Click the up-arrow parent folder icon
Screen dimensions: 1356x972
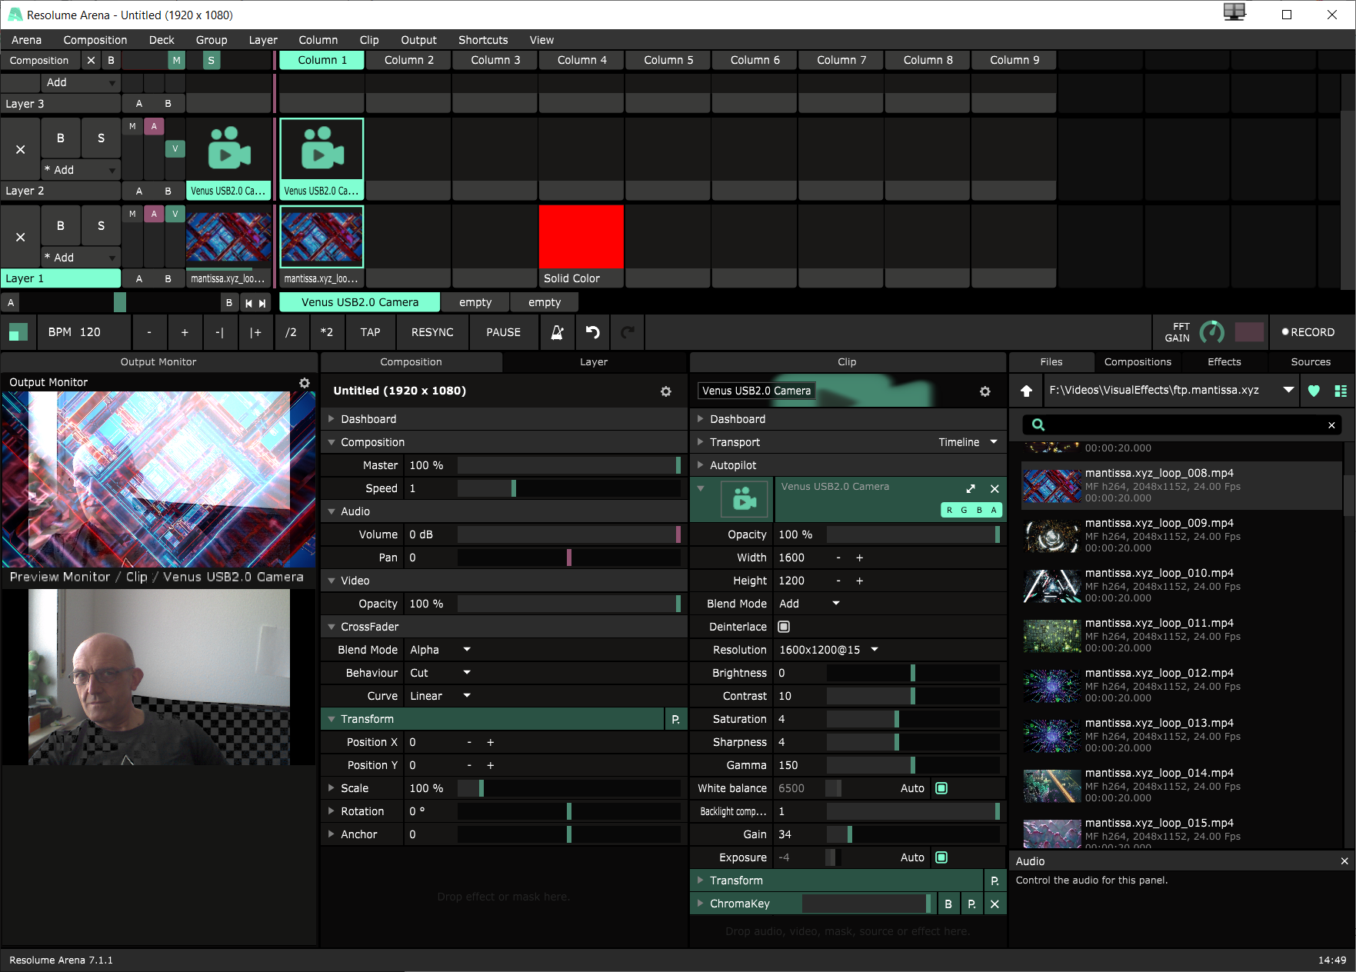(1026, 391)
